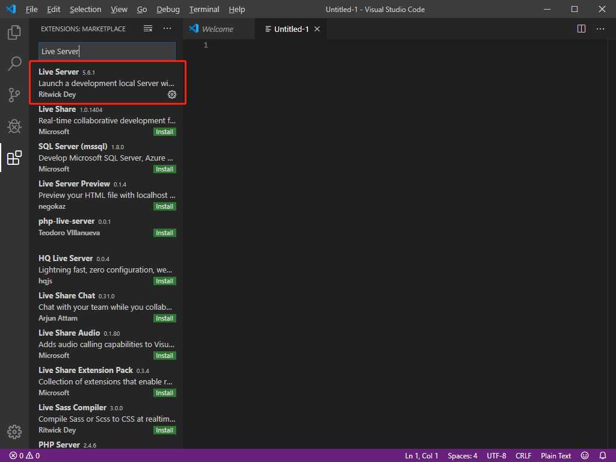The image size is (616, 462).
Task: Change encoding via UTF-8 status item
Action: click(x=496, y=456)
